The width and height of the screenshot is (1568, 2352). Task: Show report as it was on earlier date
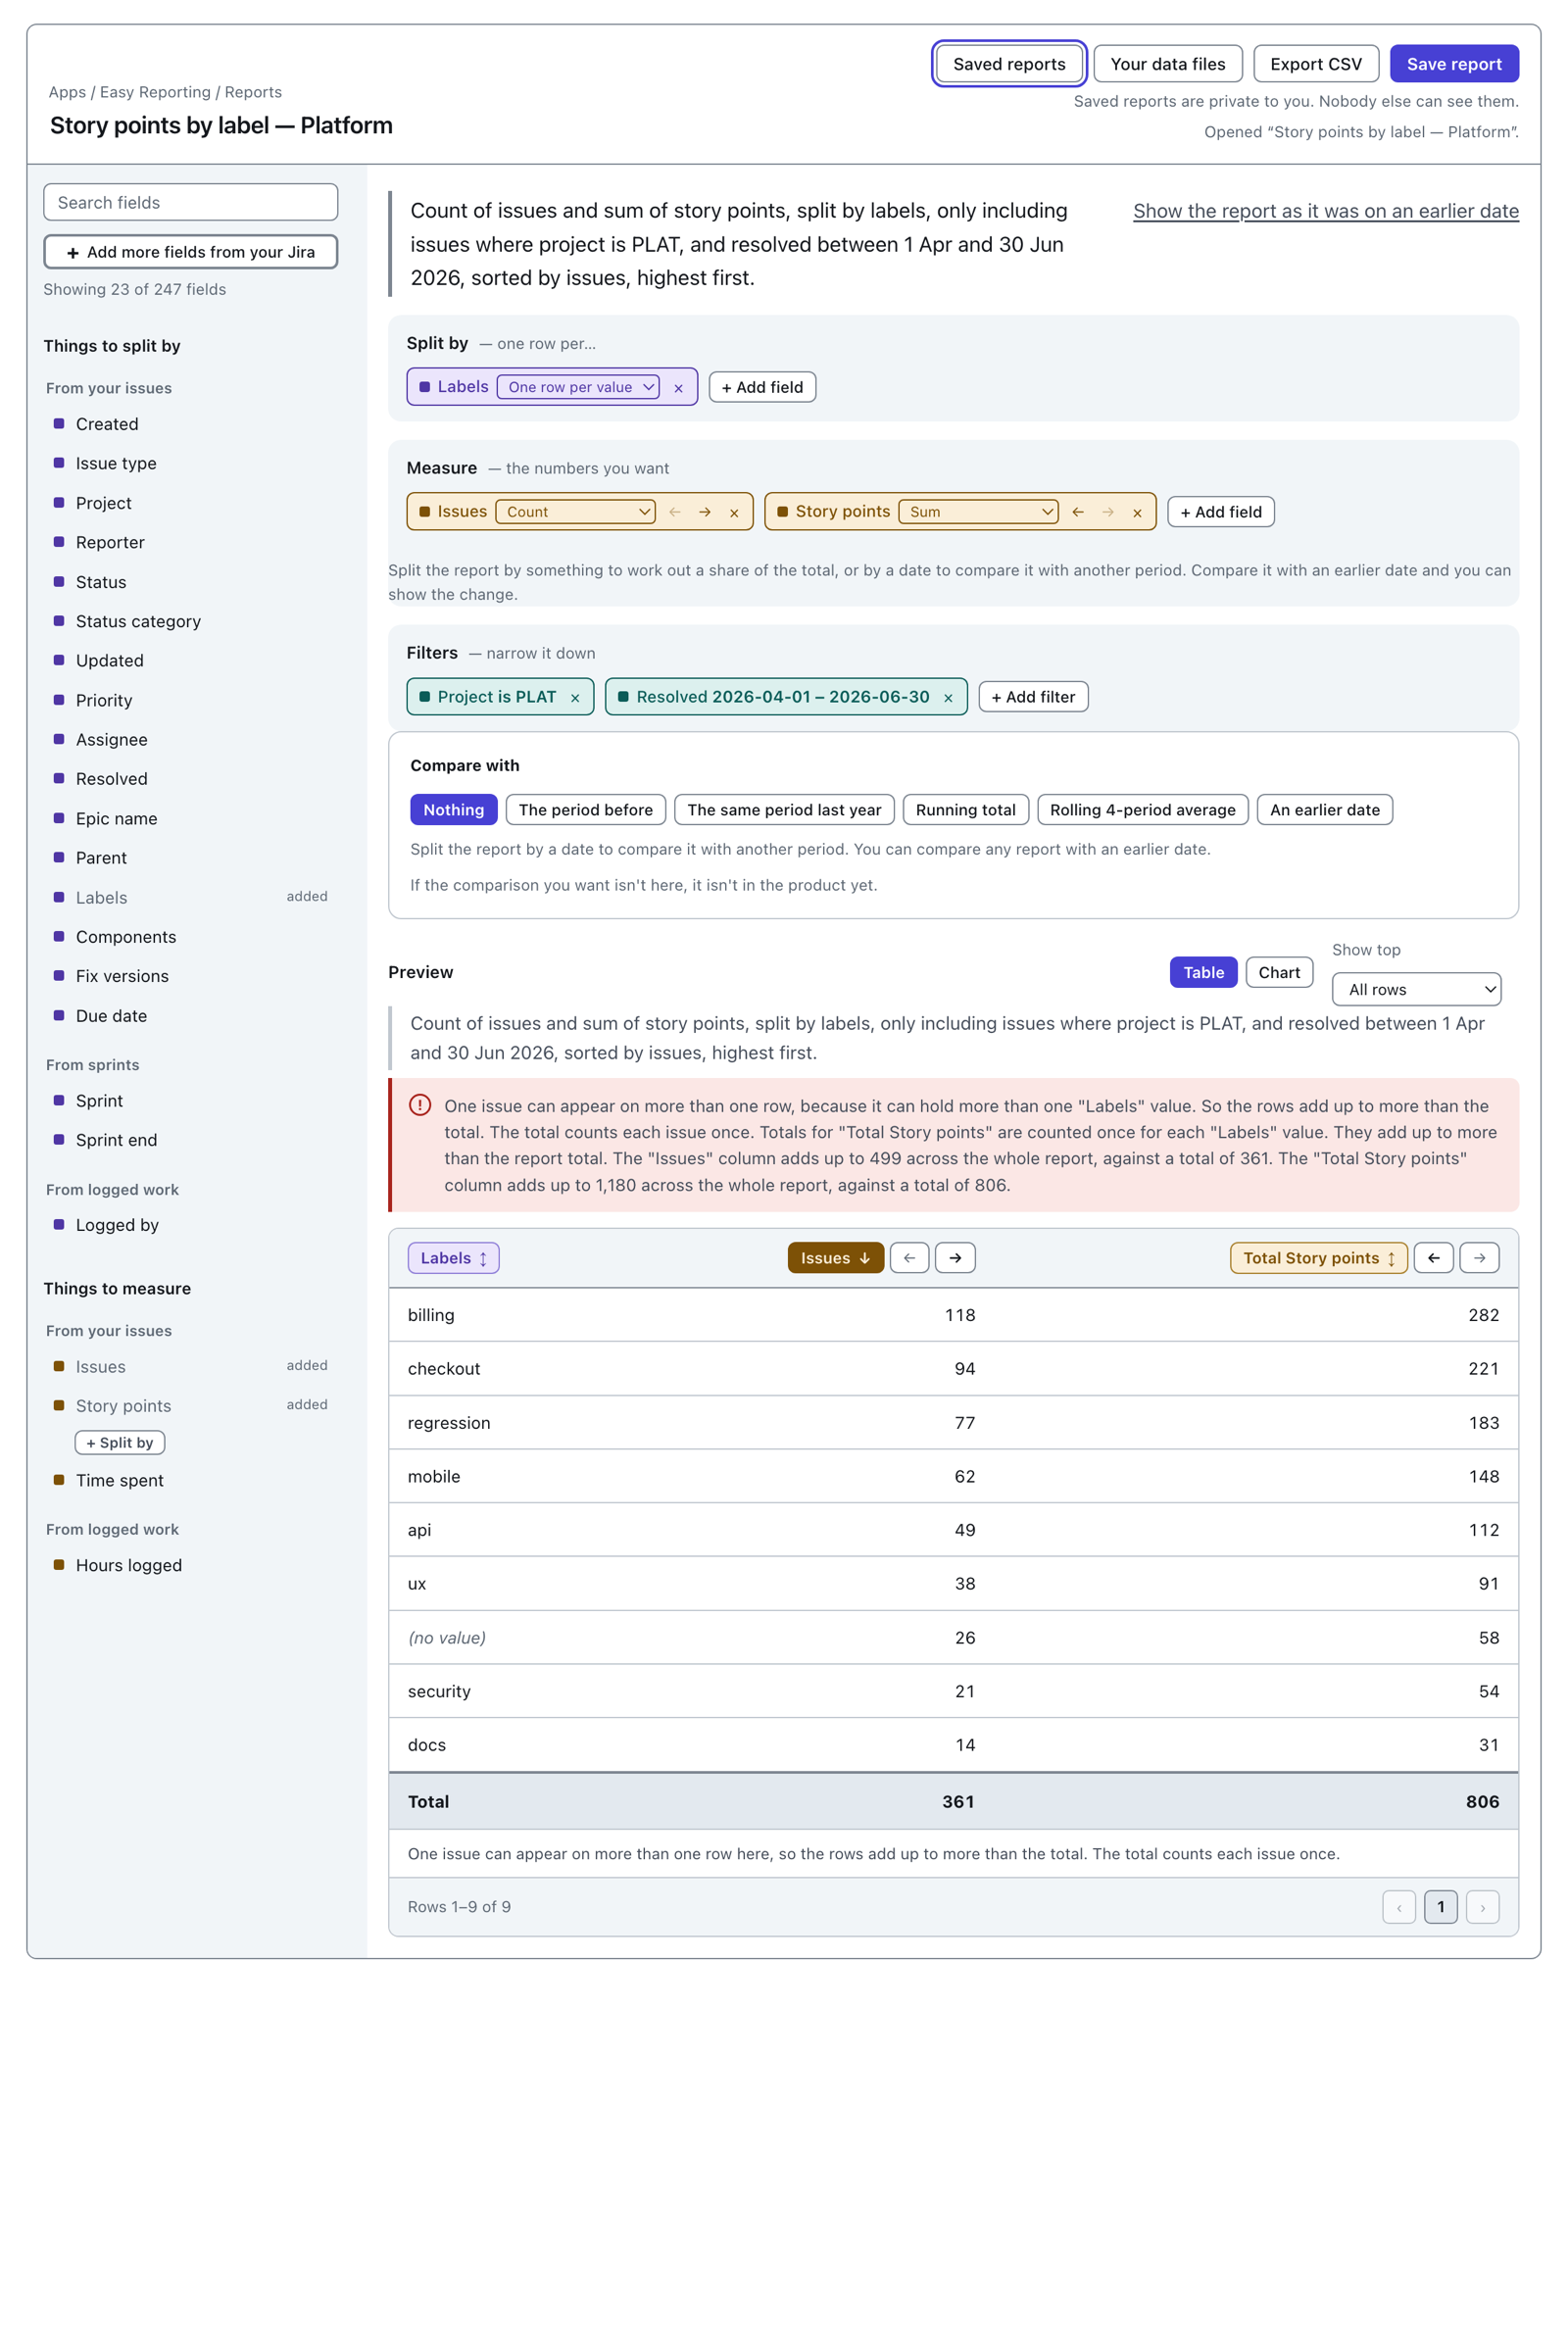1325,211
